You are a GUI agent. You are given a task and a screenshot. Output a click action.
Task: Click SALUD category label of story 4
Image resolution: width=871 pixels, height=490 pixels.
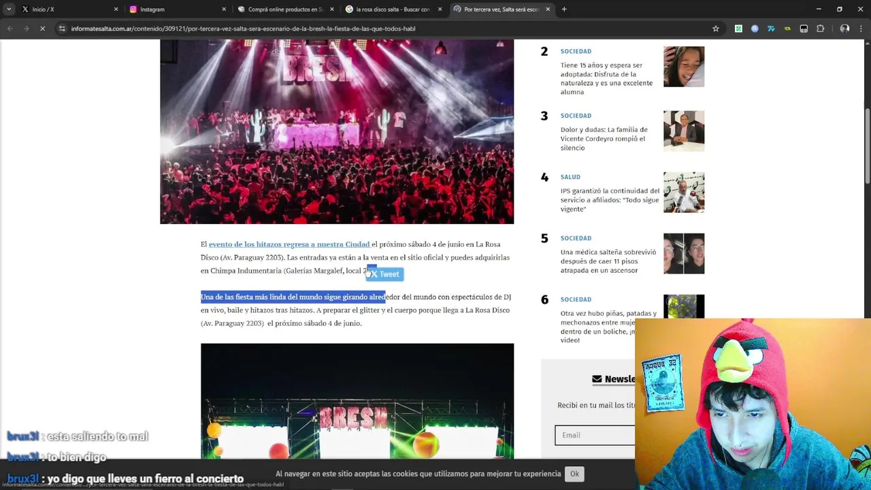tap(570, 177)
